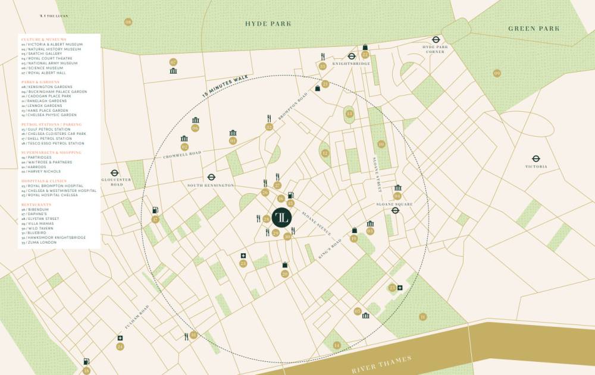Viewport: 595px width, 375px height.
Task: Select the Ranelagh Gardens marker 11
Action: (422, 317)
